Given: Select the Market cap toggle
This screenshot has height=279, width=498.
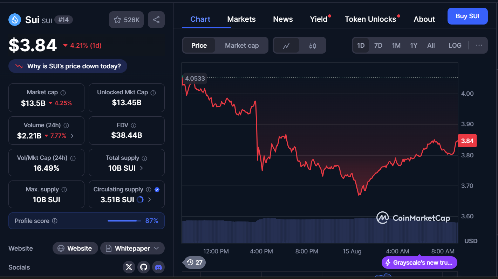Looking at the screenshot, I should [x=242, y=46].
